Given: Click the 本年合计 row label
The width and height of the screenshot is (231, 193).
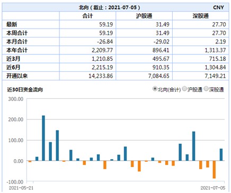Looking at the screenshot, I should [x=17, y=50].
